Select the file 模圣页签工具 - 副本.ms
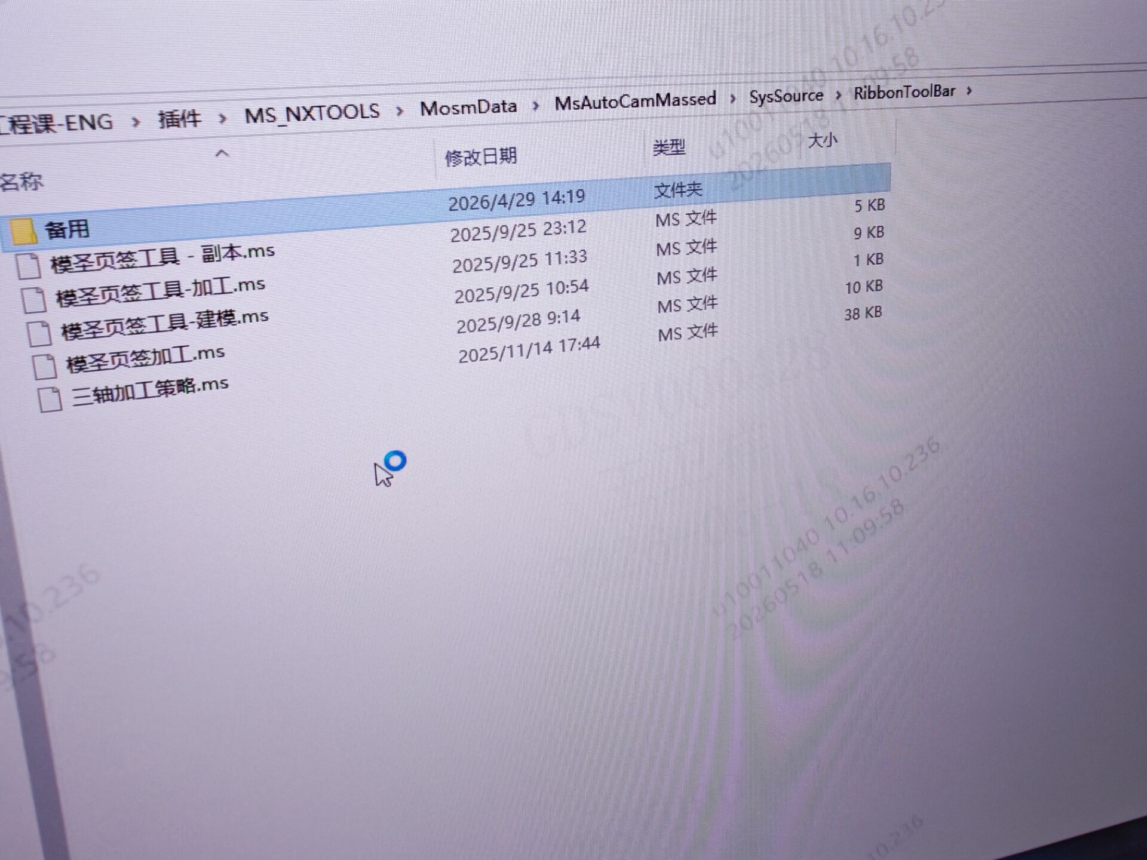The width and height of the screenshot is (1147, 860). point(162,258)
